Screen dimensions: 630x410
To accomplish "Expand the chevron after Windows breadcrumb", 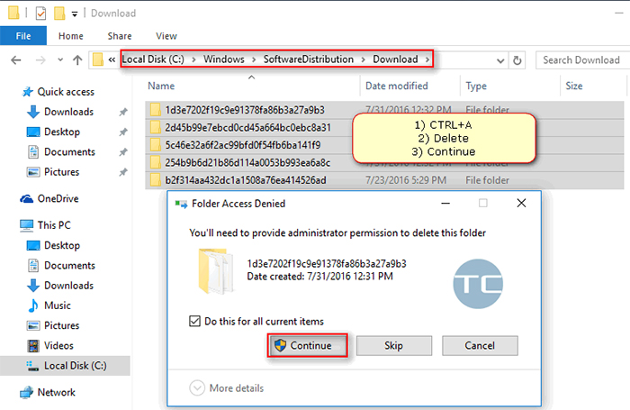I will (x=254, y=59).
